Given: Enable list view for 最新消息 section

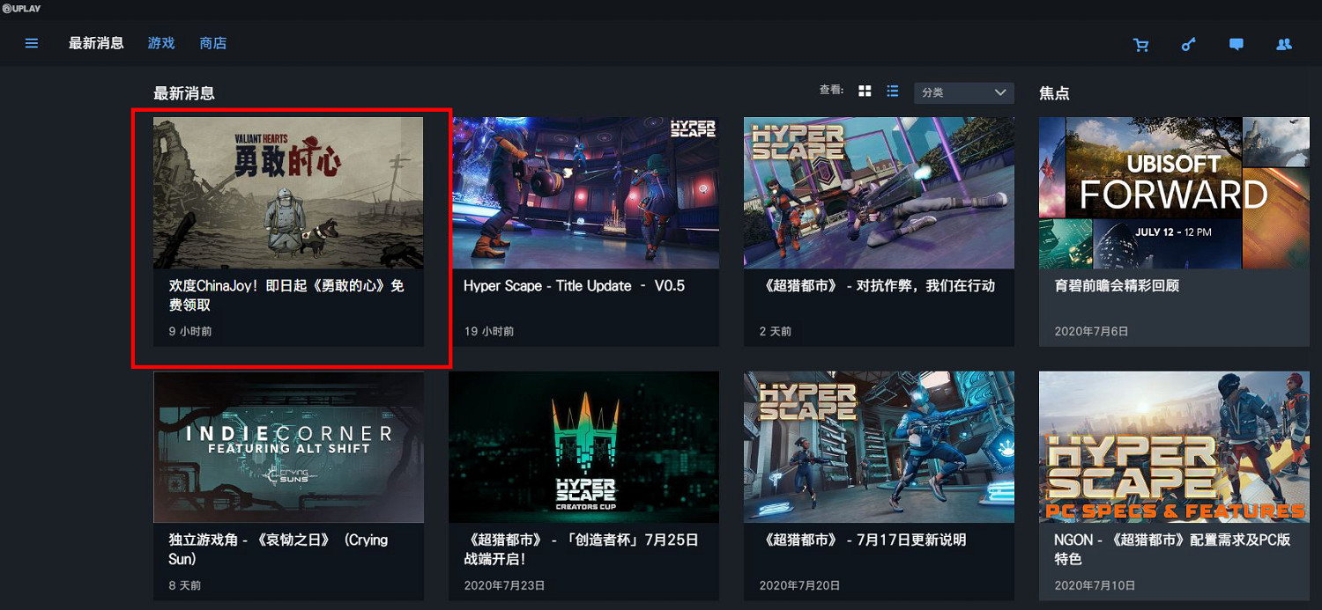Looking at the screenshot, I should 892,91.
